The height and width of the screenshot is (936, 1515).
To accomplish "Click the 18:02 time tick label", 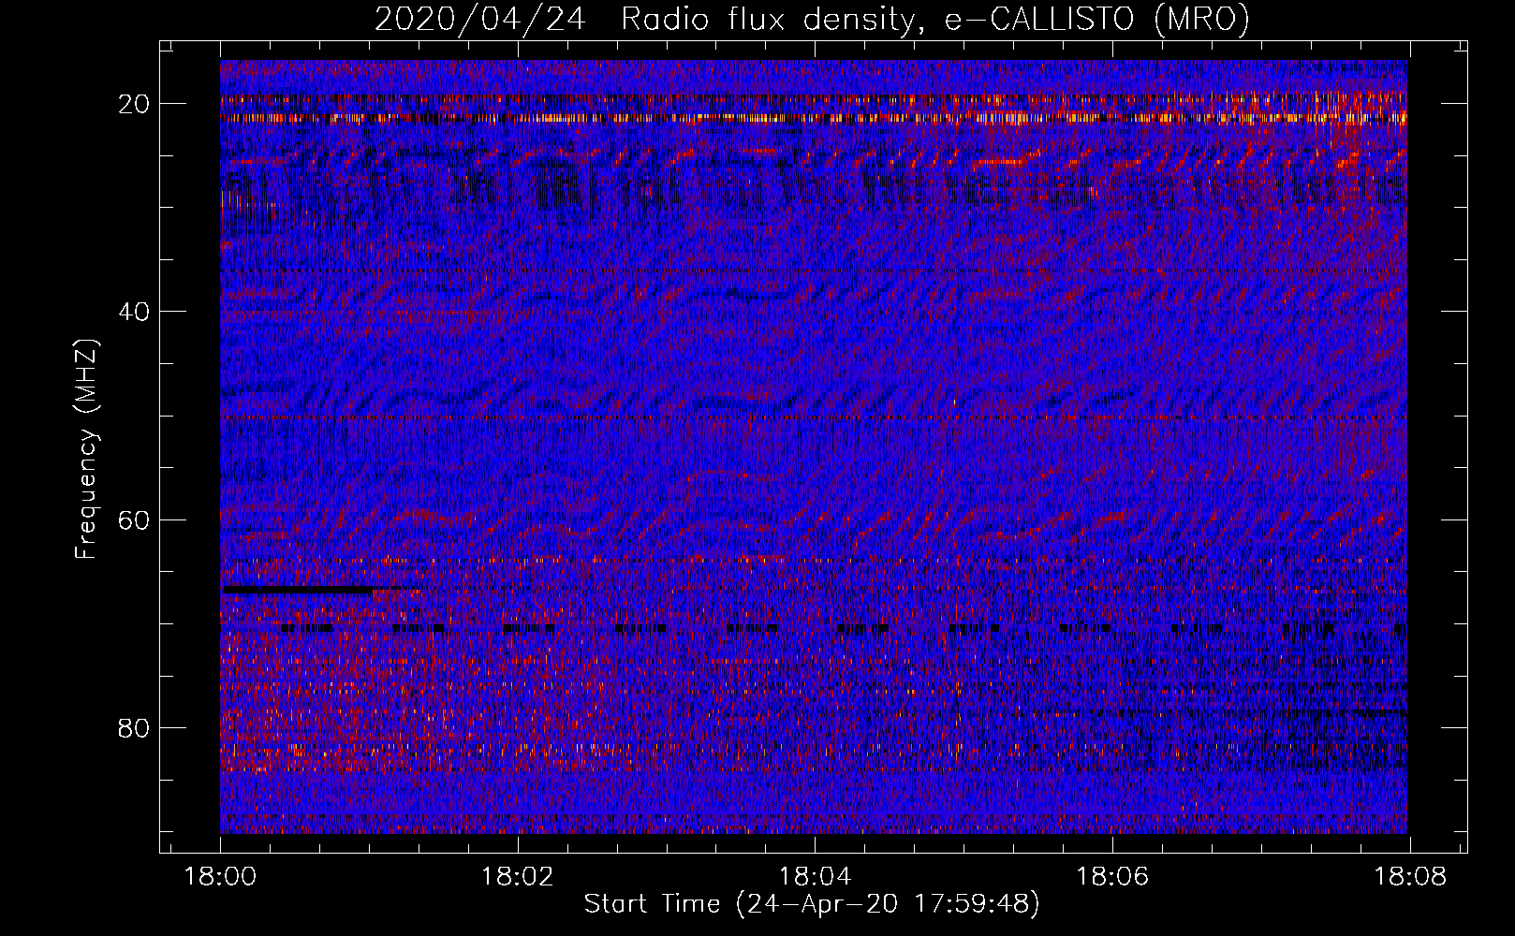I will [518, 877].
